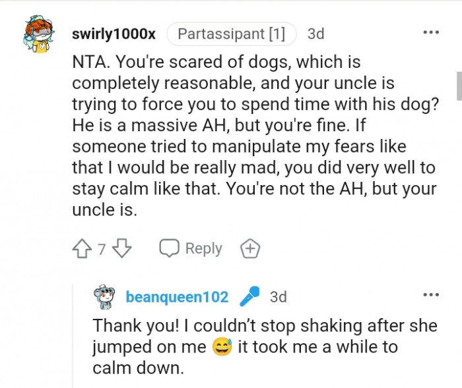Open more options for beanqueen102's reply
This screenshot has width=462, height=388.
tap(431, 294)
